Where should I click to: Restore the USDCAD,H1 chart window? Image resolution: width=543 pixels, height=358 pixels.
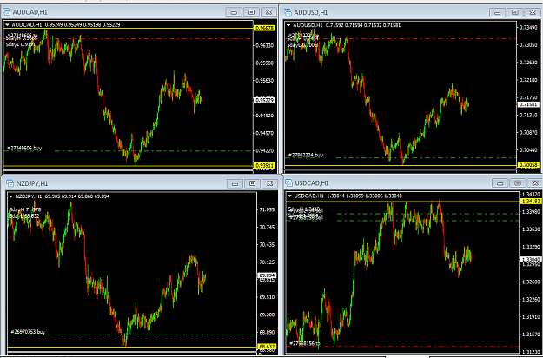pos(518,182)
